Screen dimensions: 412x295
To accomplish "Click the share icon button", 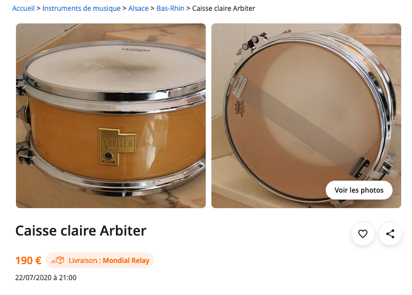I will (x=390, y=233).
